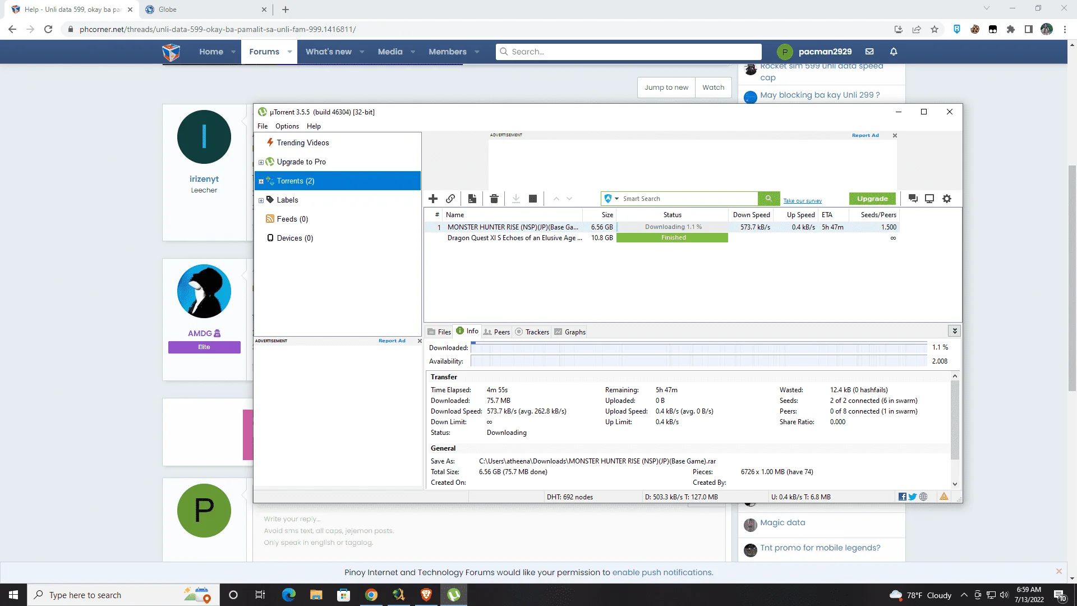Click the Watch thread button
Image resolution: width=1077 pixels, height=606 pixels.
tap(713, 88)
